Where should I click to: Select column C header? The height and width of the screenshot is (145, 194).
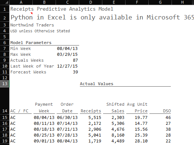click(x=67, y=2)
